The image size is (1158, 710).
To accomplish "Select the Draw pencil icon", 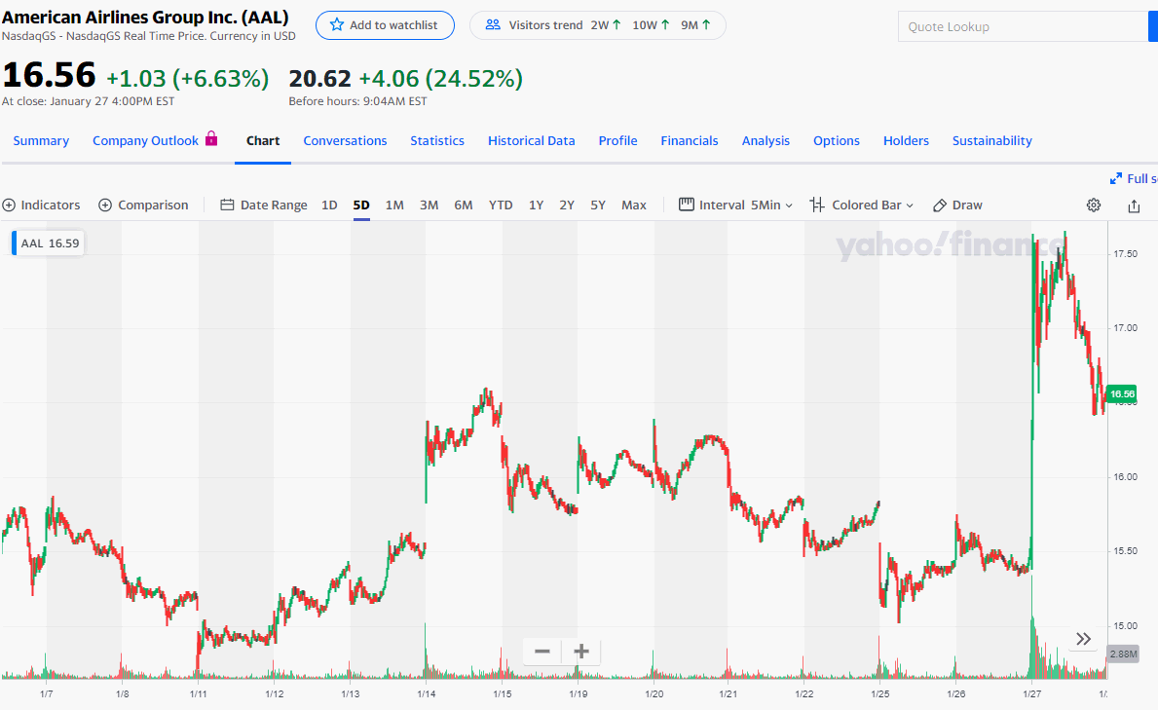I will 940,206.
